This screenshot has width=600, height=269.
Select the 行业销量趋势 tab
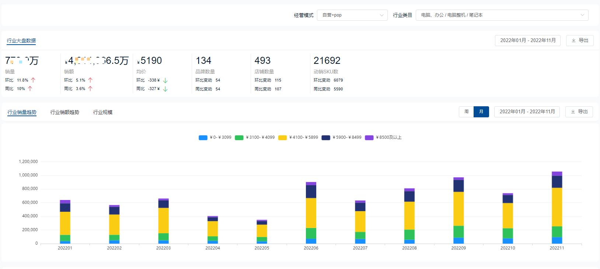point(22,112)
